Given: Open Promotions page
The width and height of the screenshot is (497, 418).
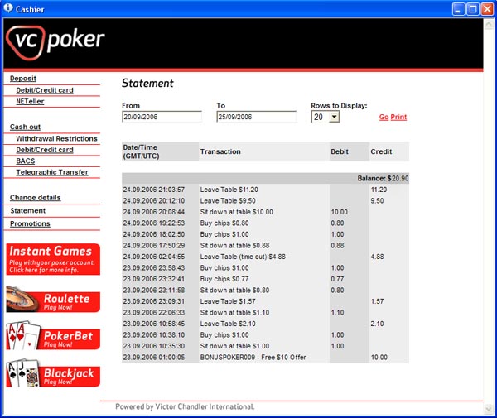Looking at the screenshot, I should coord(30,223).
